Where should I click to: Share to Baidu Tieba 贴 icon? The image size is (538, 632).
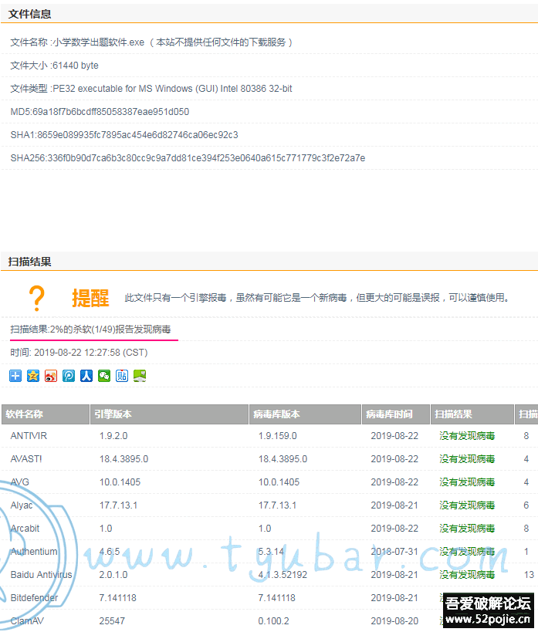point(122,376)
